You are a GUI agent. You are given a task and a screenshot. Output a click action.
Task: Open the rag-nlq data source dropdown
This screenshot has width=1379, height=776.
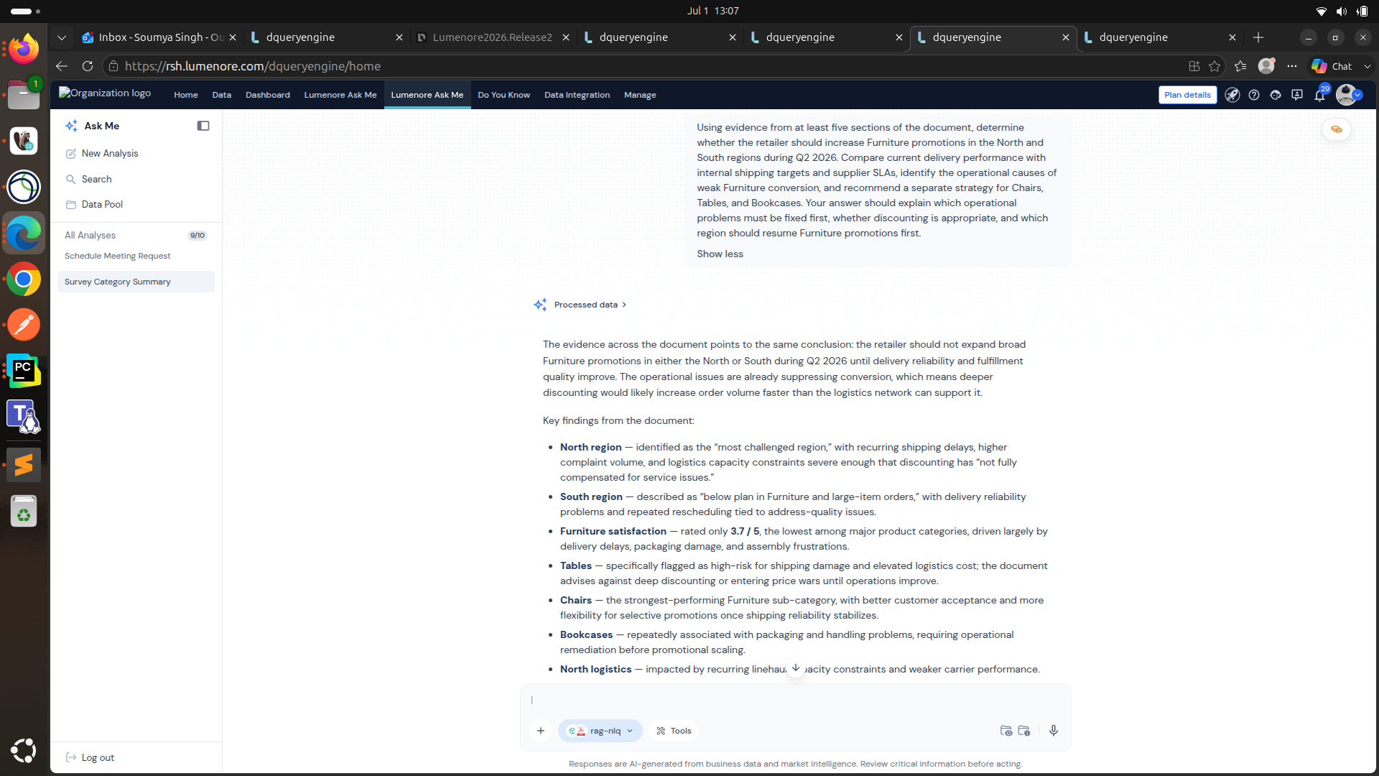pos(600,731)
